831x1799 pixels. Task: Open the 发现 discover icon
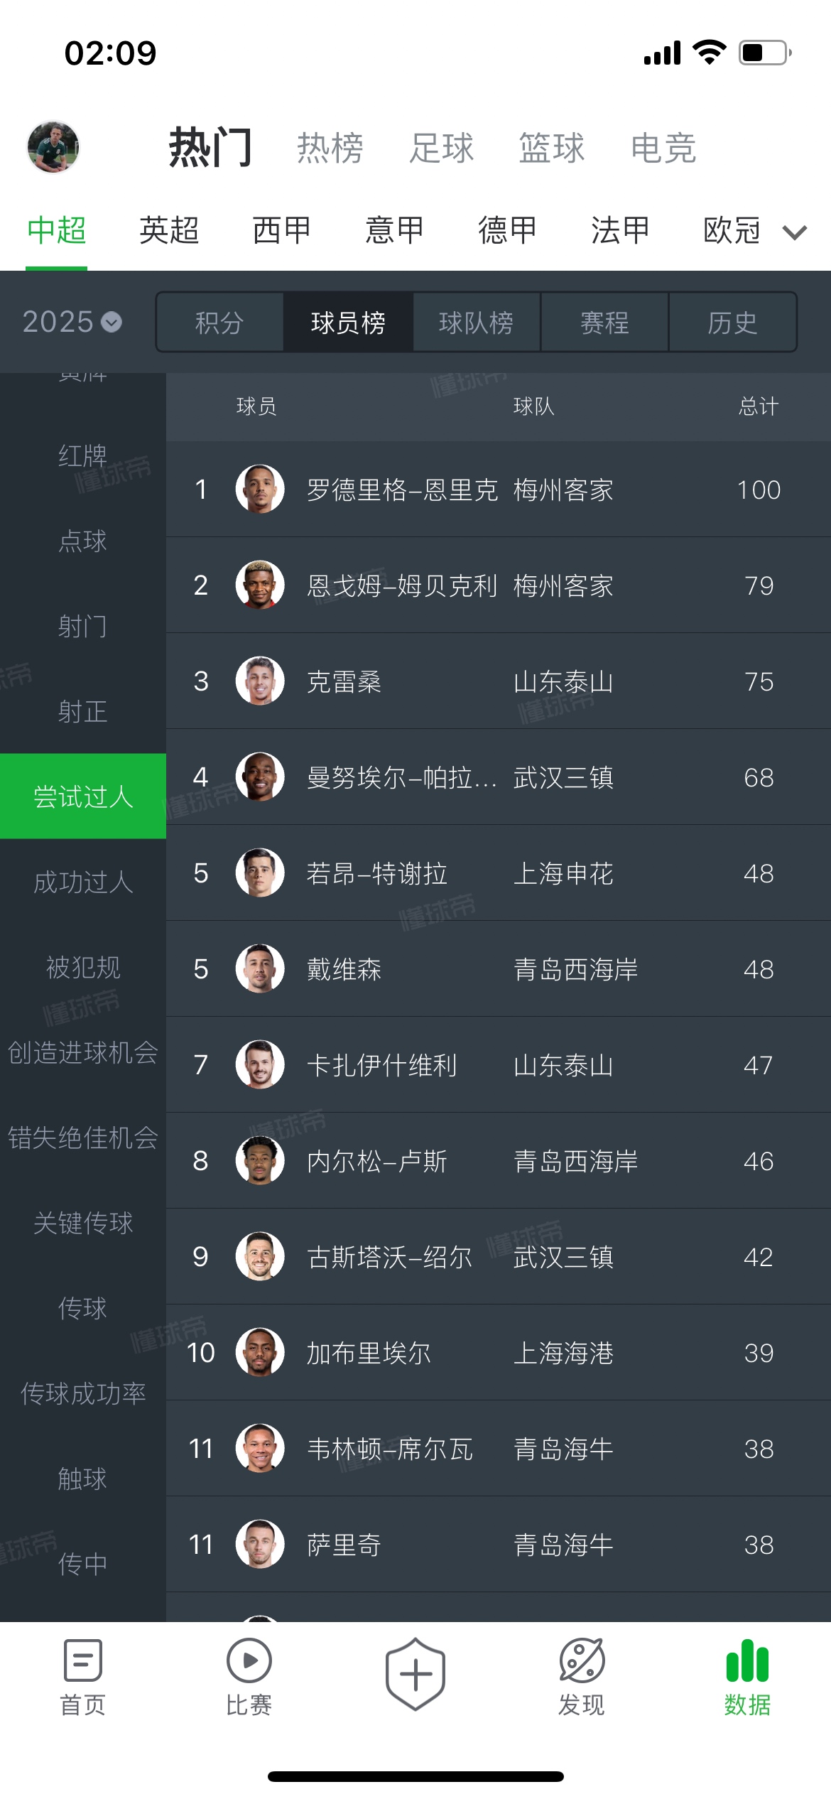(582, 1660)
